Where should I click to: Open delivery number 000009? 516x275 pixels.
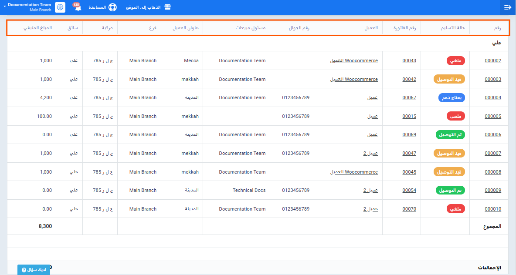click(492, 190)
